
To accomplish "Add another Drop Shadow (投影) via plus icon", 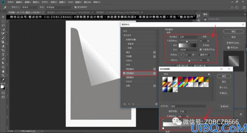I will (x=155, y=86).
